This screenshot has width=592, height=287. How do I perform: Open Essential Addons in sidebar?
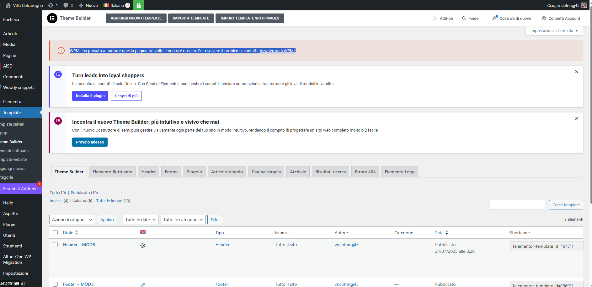[x=19, y=189]
